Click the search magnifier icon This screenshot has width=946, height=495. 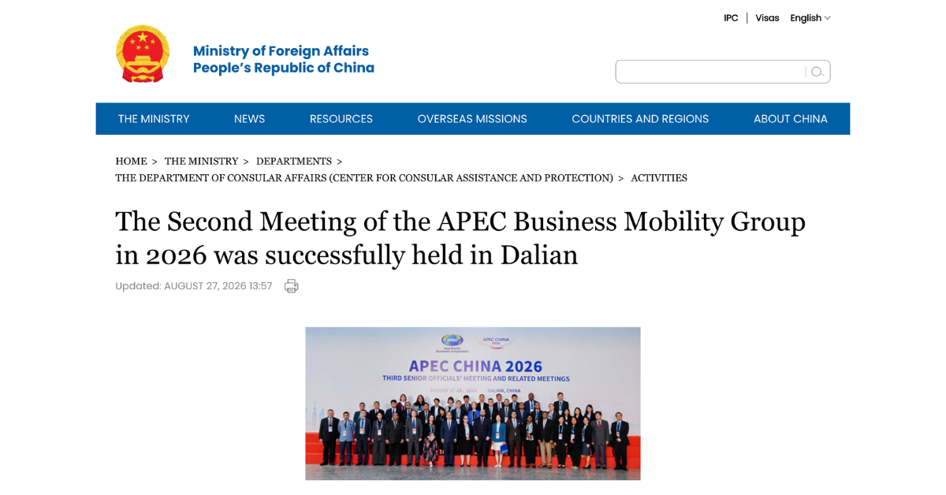click(x=817, y=72)
